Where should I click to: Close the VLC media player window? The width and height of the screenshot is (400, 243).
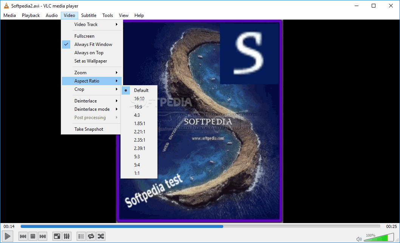[391, 6]
